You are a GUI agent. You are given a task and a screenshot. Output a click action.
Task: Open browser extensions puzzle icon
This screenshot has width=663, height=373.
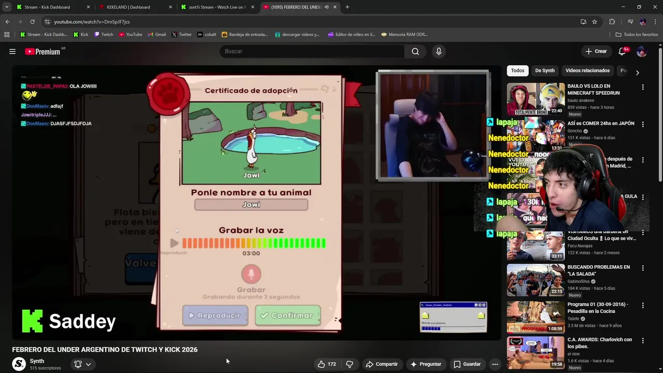[x=612, y=22]
